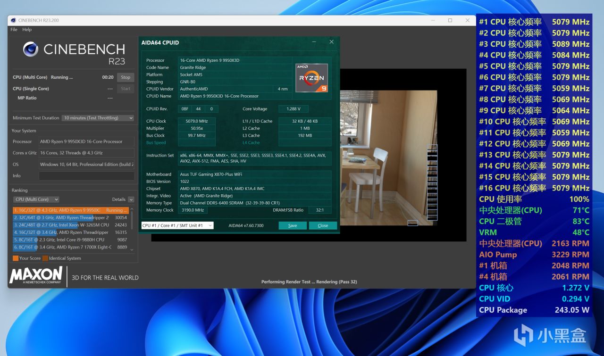Click the VRM 48°C row

tap(534, 232)
